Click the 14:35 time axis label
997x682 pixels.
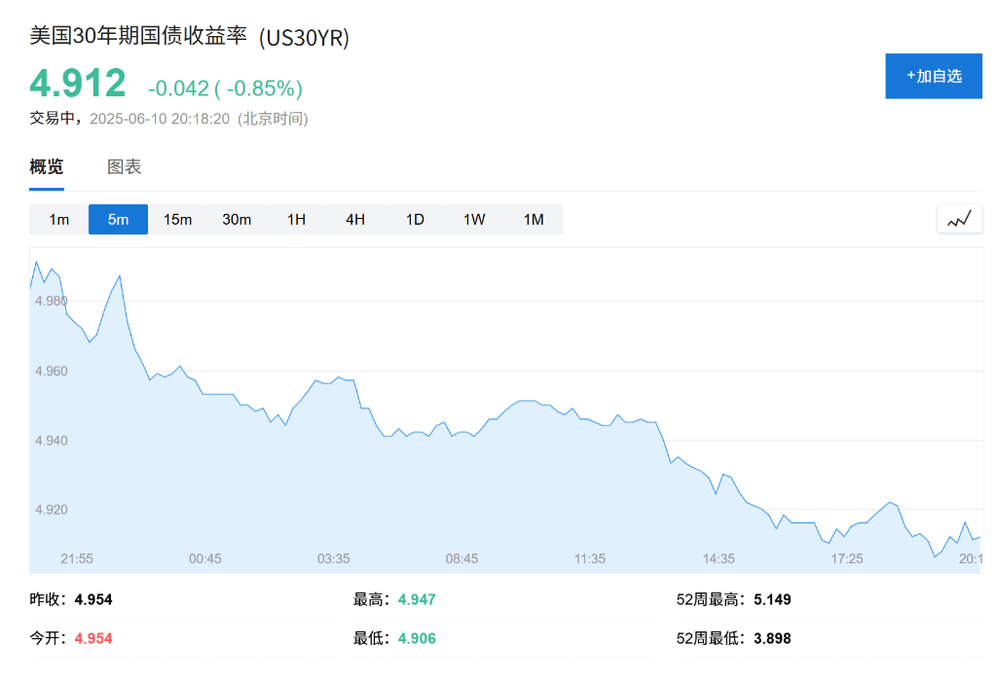[x=719, y=558]
